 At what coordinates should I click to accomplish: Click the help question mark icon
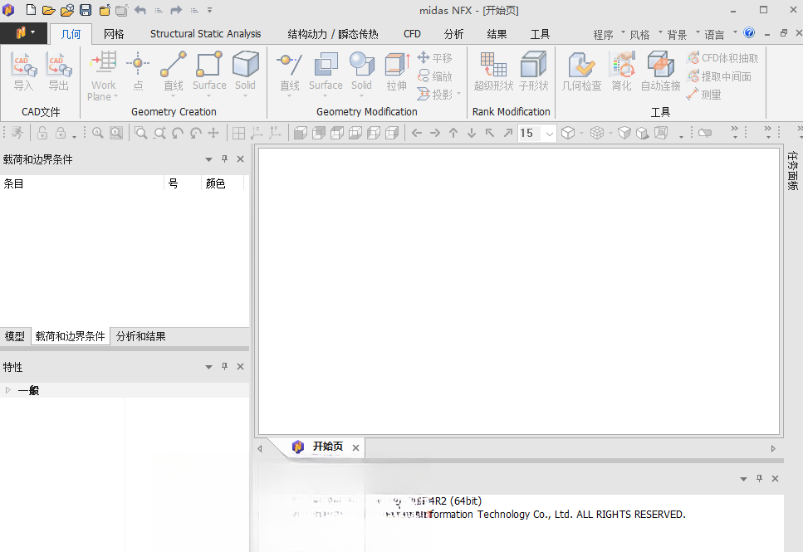coord(749,32)
